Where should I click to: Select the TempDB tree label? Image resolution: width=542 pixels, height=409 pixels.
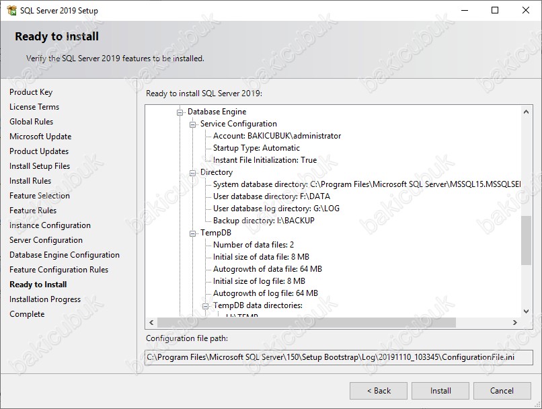(216, 233)
